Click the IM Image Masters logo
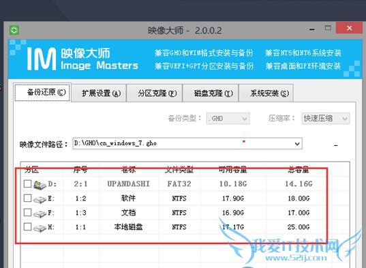This screenshot has height=268, width=366. click(82, 59)
